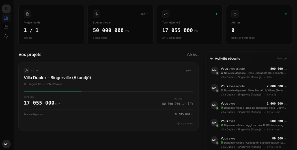
Task: Click the Budget global 50 000 000 value
Action: (108, 30)
